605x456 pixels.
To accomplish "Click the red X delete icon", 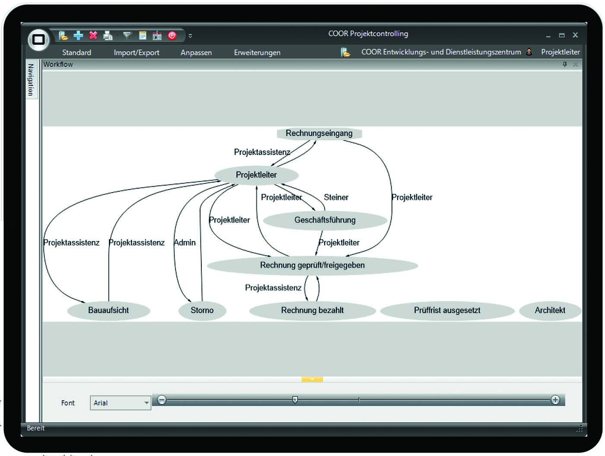I will [x=93, y=35].
